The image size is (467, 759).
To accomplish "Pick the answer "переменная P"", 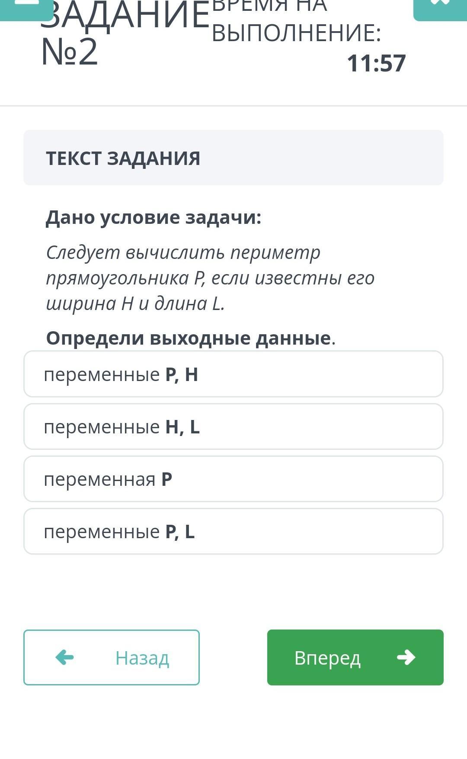I will pos(233,479).
